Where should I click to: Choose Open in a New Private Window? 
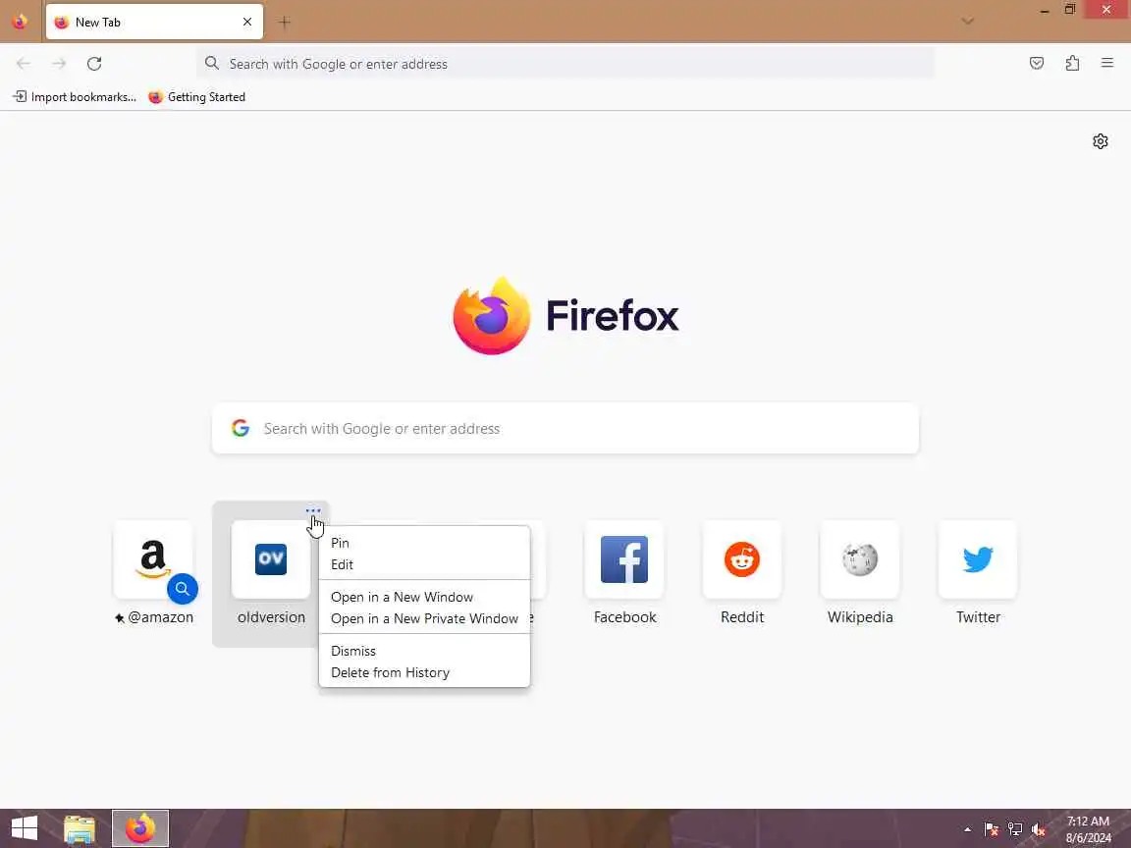[424, 618]
